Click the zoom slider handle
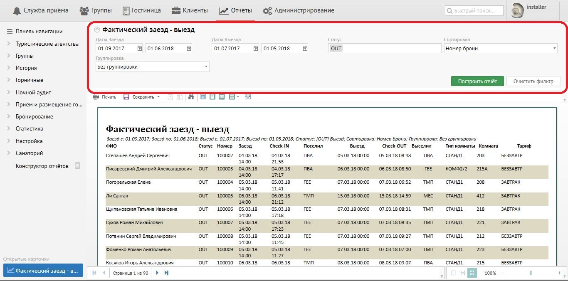This screenshot has width=568, height=281. pyautogui.click(x=531, y=273)
